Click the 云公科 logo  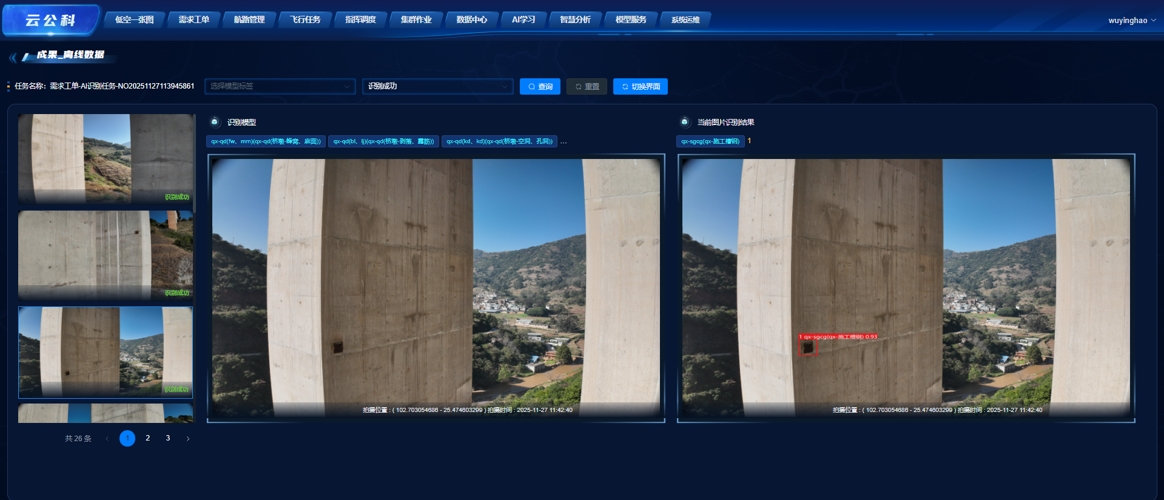(50, 20)
